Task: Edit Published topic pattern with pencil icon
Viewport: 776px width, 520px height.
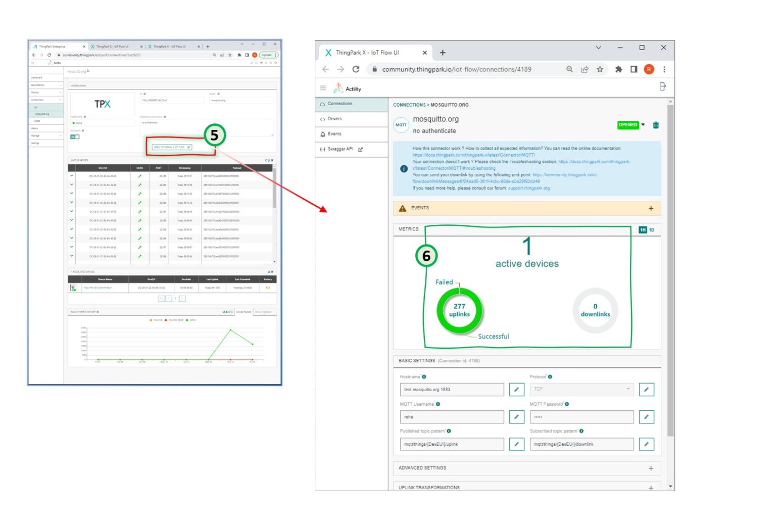Action: [x=516, y=445]
